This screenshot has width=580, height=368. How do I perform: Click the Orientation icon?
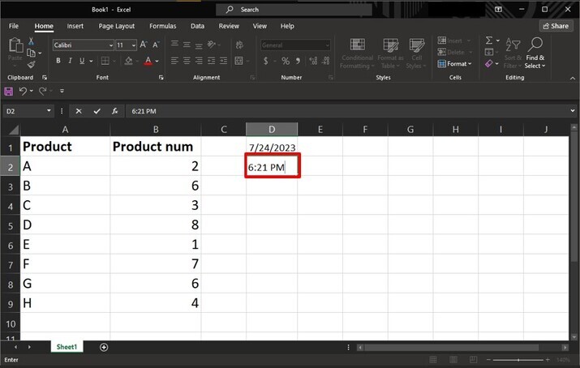click(212, 45)
